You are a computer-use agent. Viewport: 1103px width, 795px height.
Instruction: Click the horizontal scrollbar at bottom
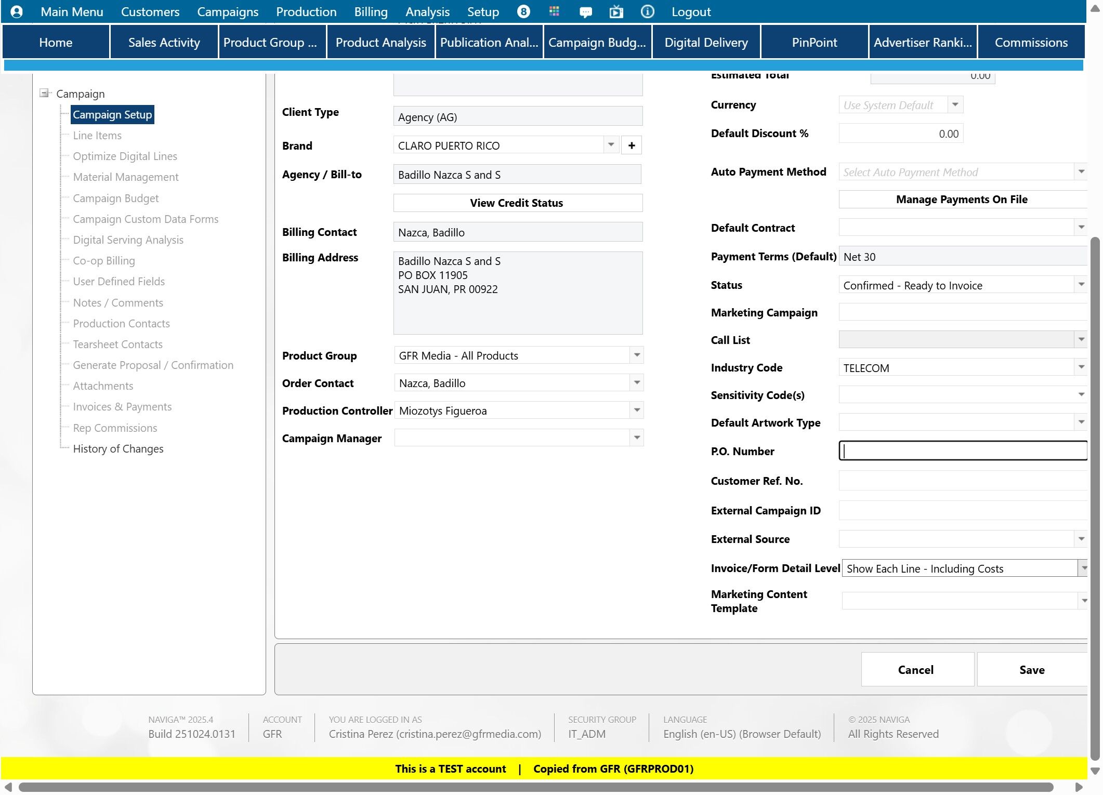pyautogui.click(x=535, y=787)
